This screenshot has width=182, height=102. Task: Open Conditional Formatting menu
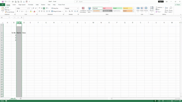click(x=83, y=10)
